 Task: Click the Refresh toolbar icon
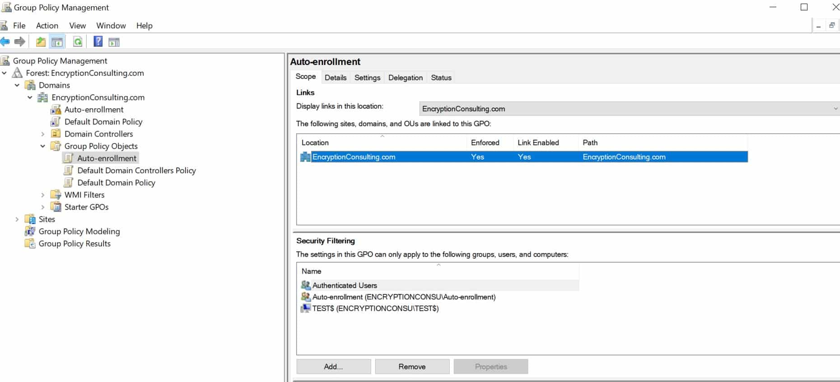pos(78,42)
